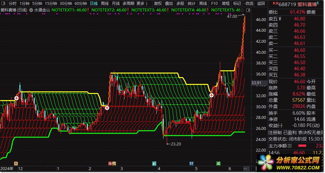Toggle -自选 watchlist removal
Screen dimensions: 325x173
point(249,4)
